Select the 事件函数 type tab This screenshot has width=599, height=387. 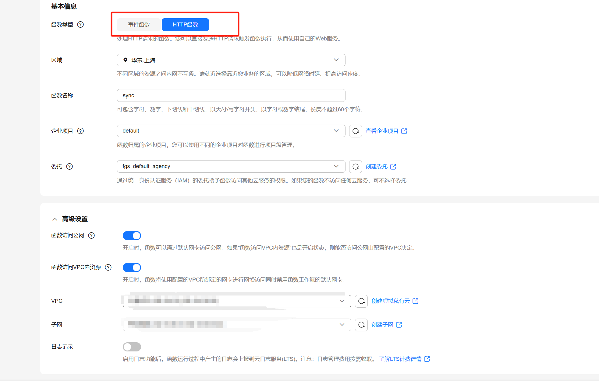pyautogui.click(x=139, y=25)
